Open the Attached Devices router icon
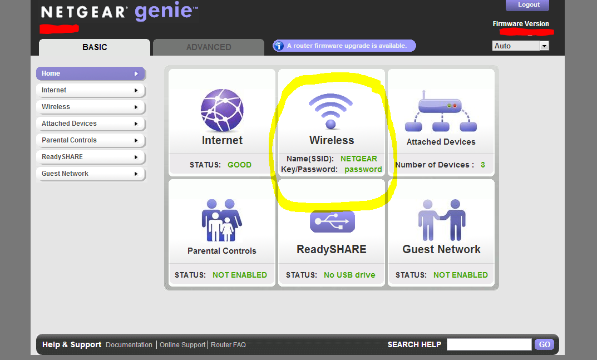 [x=441, y=111]
